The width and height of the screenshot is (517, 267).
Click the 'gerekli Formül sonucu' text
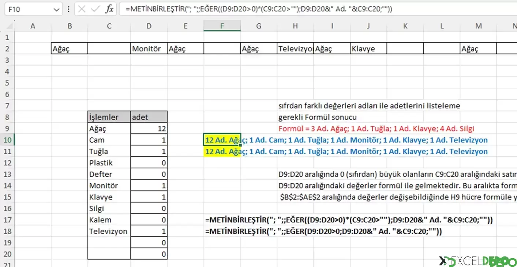pos(317,117)
